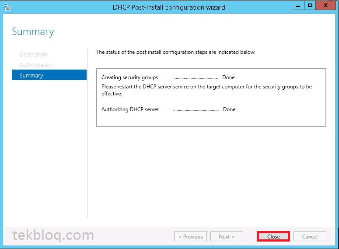Image resolution: width=339 pixels, height=249 pixels.
Task: Maximize the DHCP wizard window
Action: [310, 5]
